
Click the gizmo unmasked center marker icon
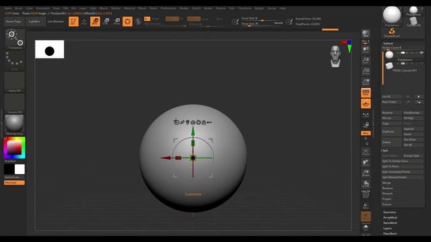pyautogui.click(x=188, y=122)
